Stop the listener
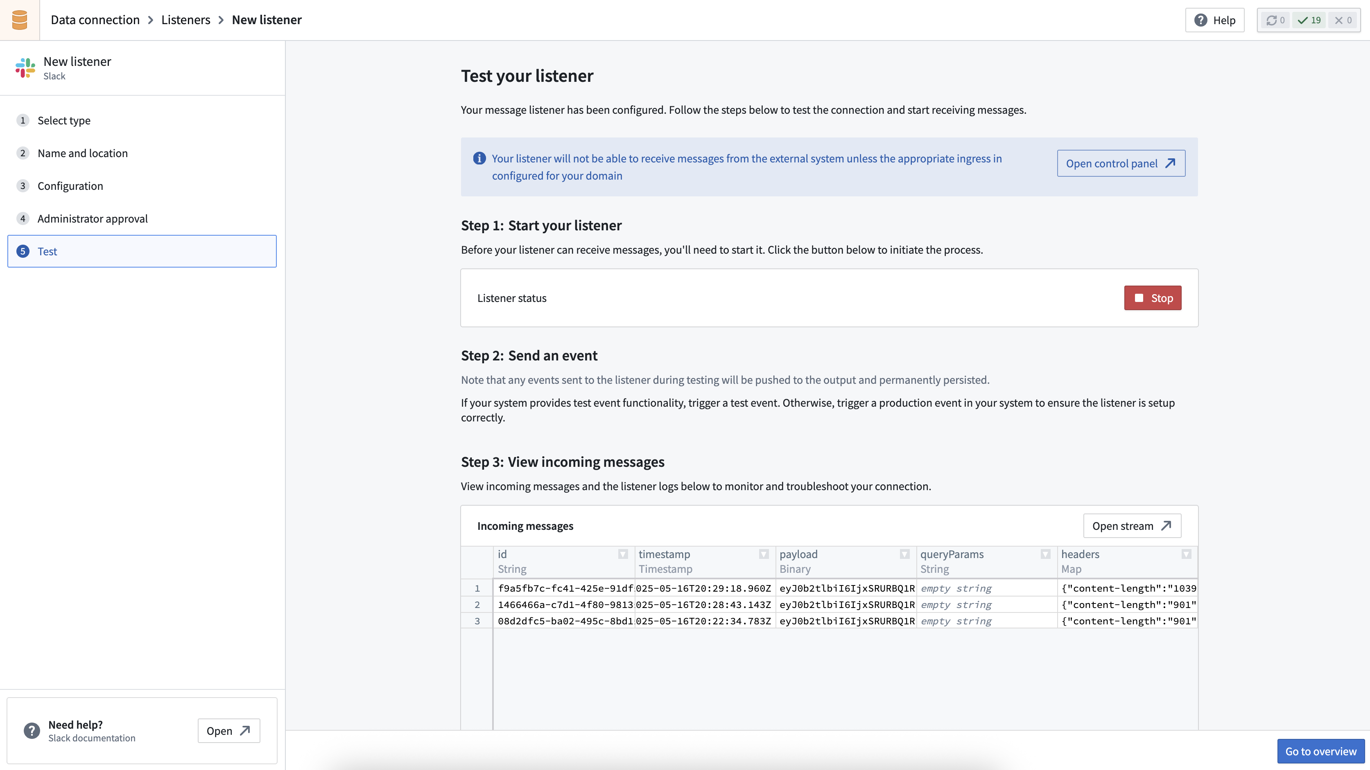1370x770 pixels. (1152, 298)
